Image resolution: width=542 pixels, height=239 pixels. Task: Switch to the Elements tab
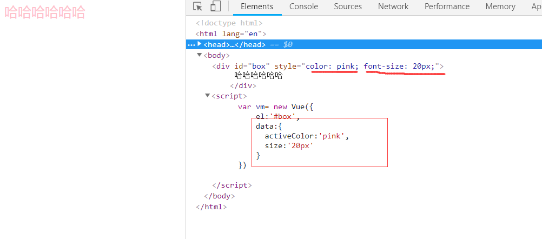coord(257,6)
